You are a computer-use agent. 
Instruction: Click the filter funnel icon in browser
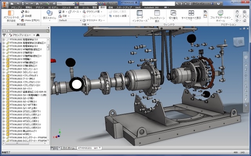tap(4, 35)
